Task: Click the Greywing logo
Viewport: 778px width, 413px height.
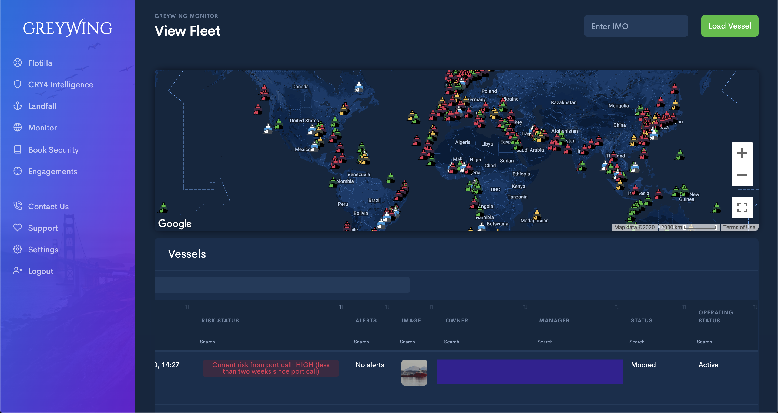Action: coord(68,28)
